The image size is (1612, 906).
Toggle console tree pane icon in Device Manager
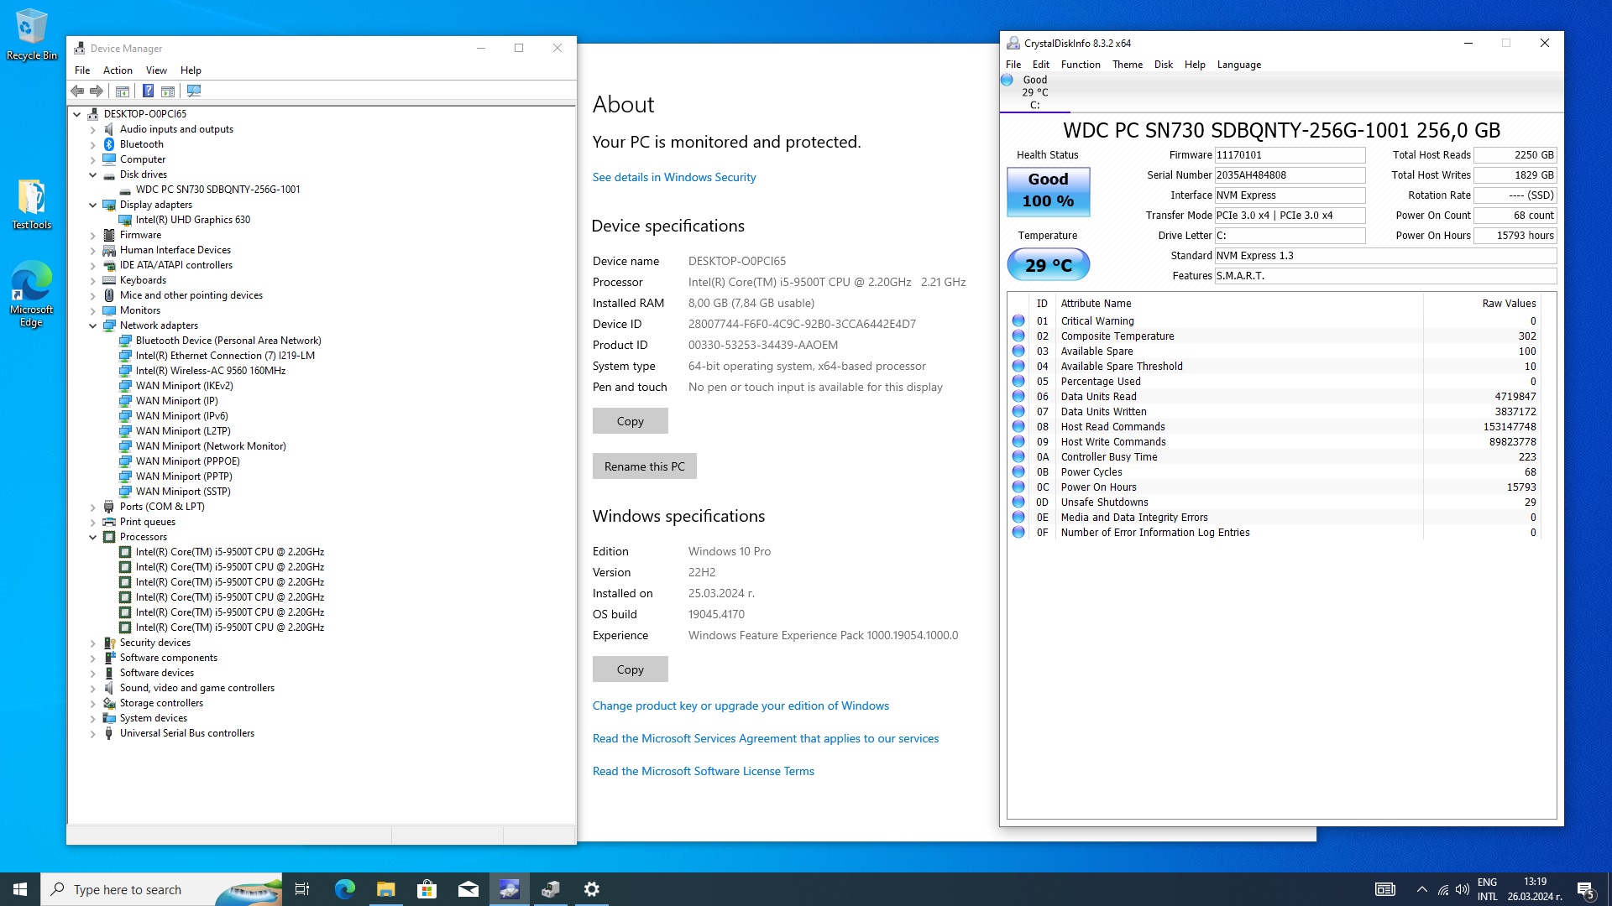pos(123,91)
